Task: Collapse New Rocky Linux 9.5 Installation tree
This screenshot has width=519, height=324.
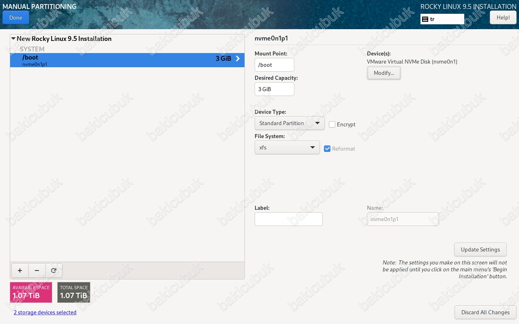Action: [x=13, y=39]
